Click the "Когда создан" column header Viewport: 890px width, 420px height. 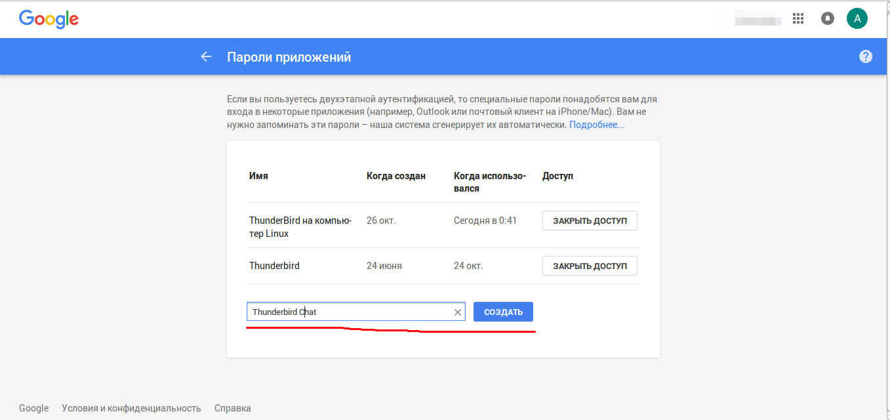point(396,176)
